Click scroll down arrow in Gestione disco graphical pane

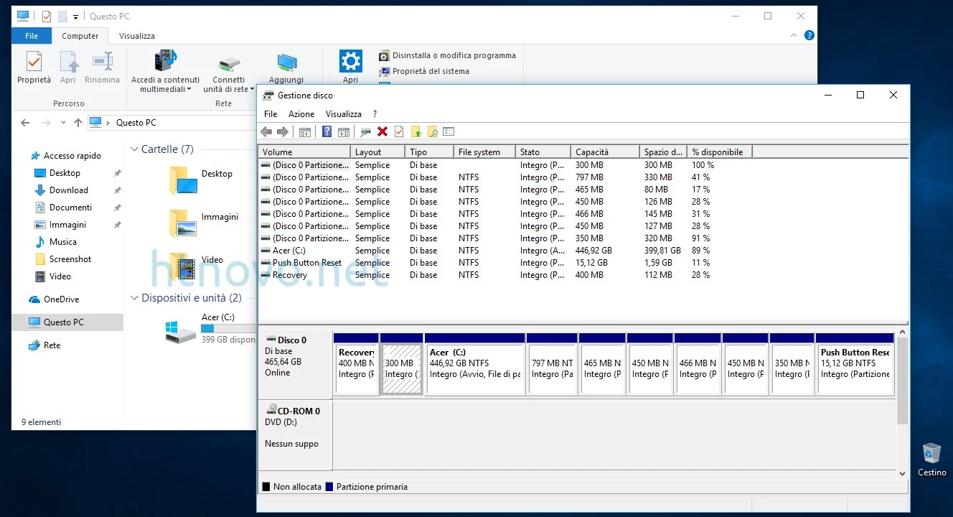click(902, 474)
